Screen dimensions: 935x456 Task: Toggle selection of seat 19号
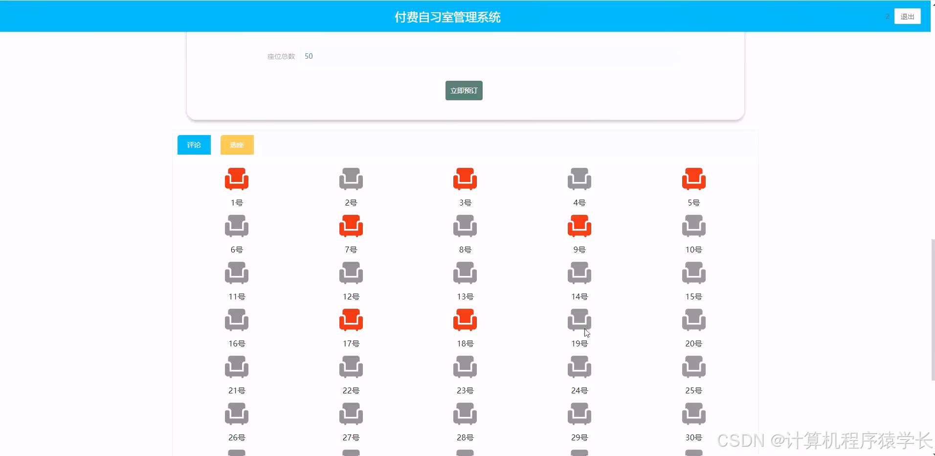pyautogui.click(x=579, y=320)
